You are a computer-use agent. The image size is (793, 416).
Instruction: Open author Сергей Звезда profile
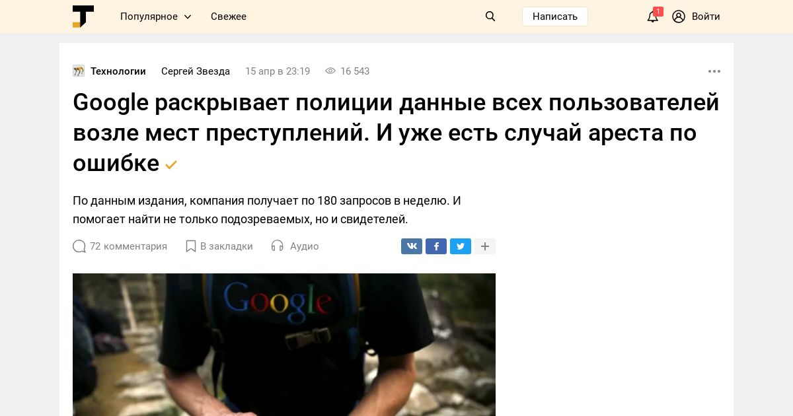tap(196, 71)
